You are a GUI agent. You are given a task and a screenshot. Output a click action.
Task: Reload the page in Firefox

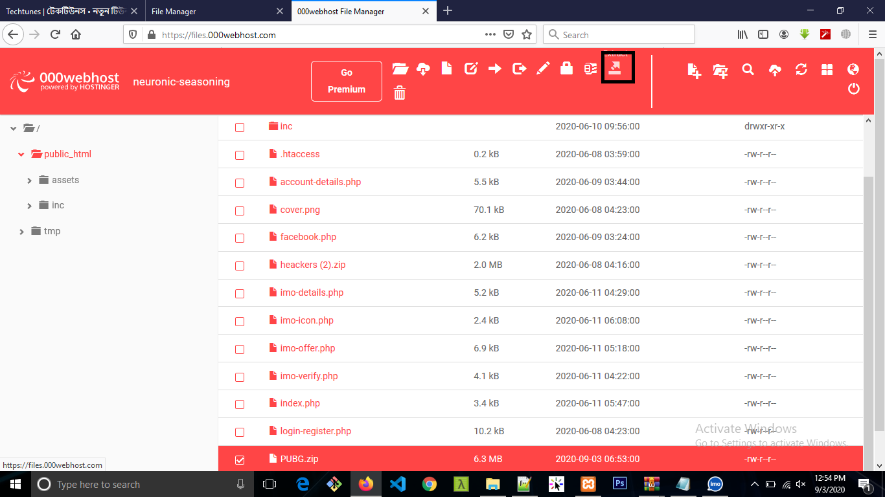pyautogui.click(x=56, y=34)
